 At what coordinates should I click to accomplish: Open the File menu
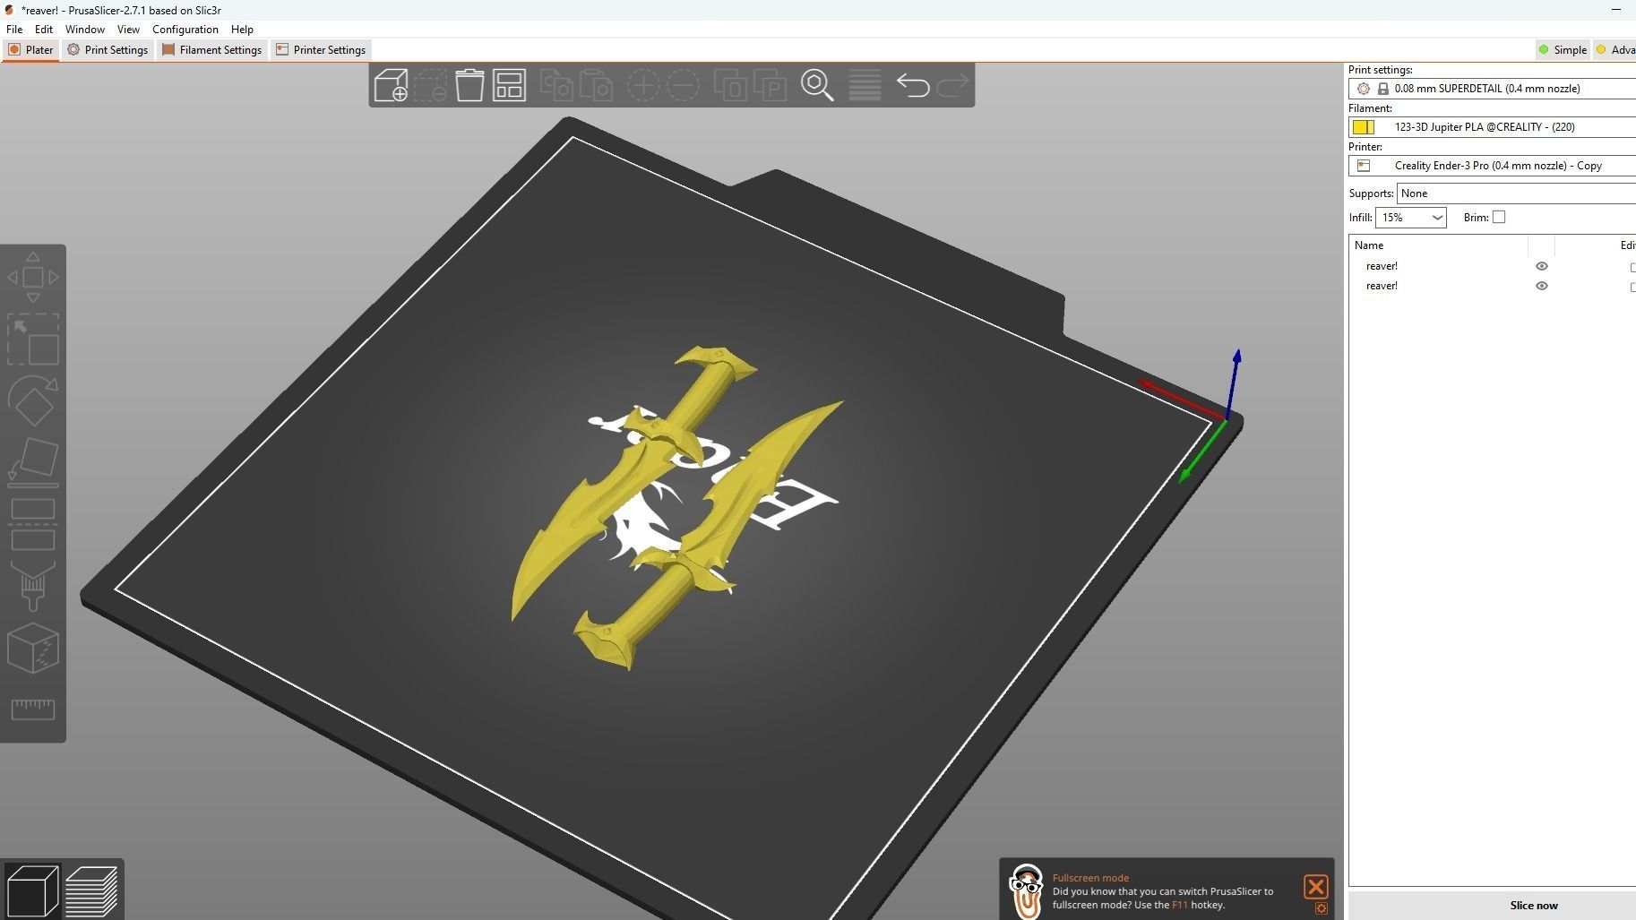pos(14,30)
